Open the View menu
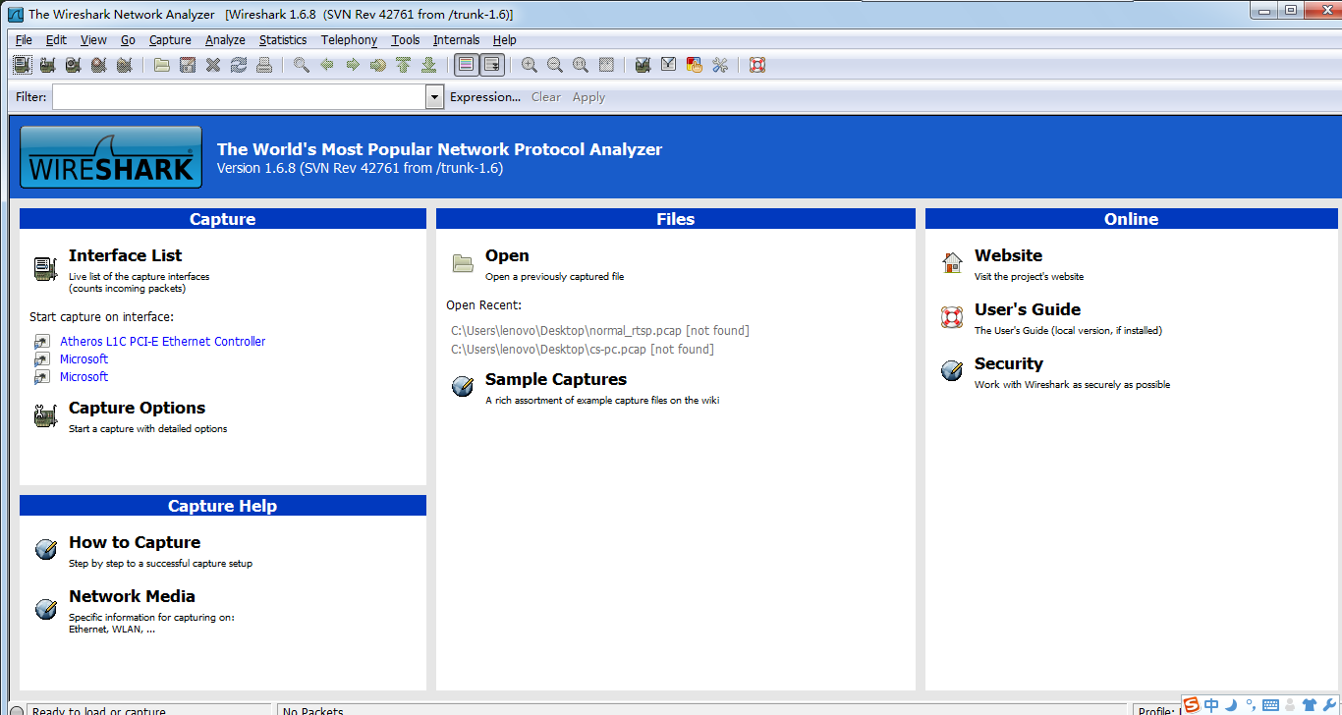The height and width of the screenshot is (715, 1342). 93,40
